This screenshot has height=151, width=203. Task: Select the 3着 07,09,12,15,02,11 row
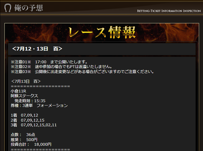pos(34,125)
